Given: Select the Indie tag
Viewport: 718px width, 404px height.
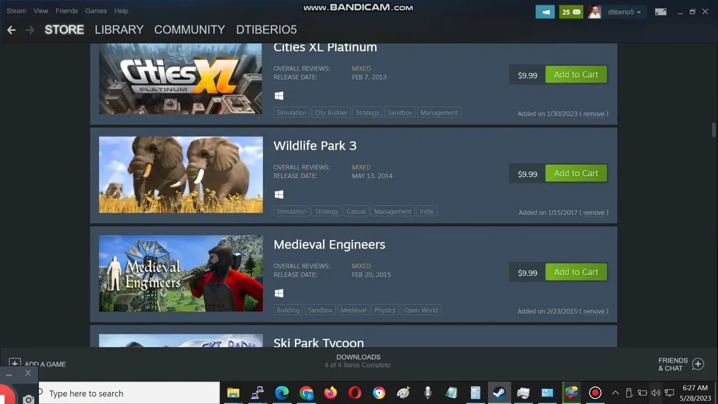Looking at the screenshot, I should tap(426, 212).
